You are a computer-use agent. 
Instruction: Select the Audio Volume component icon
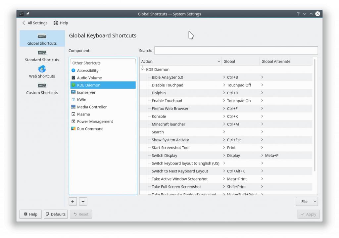(73, 78)
